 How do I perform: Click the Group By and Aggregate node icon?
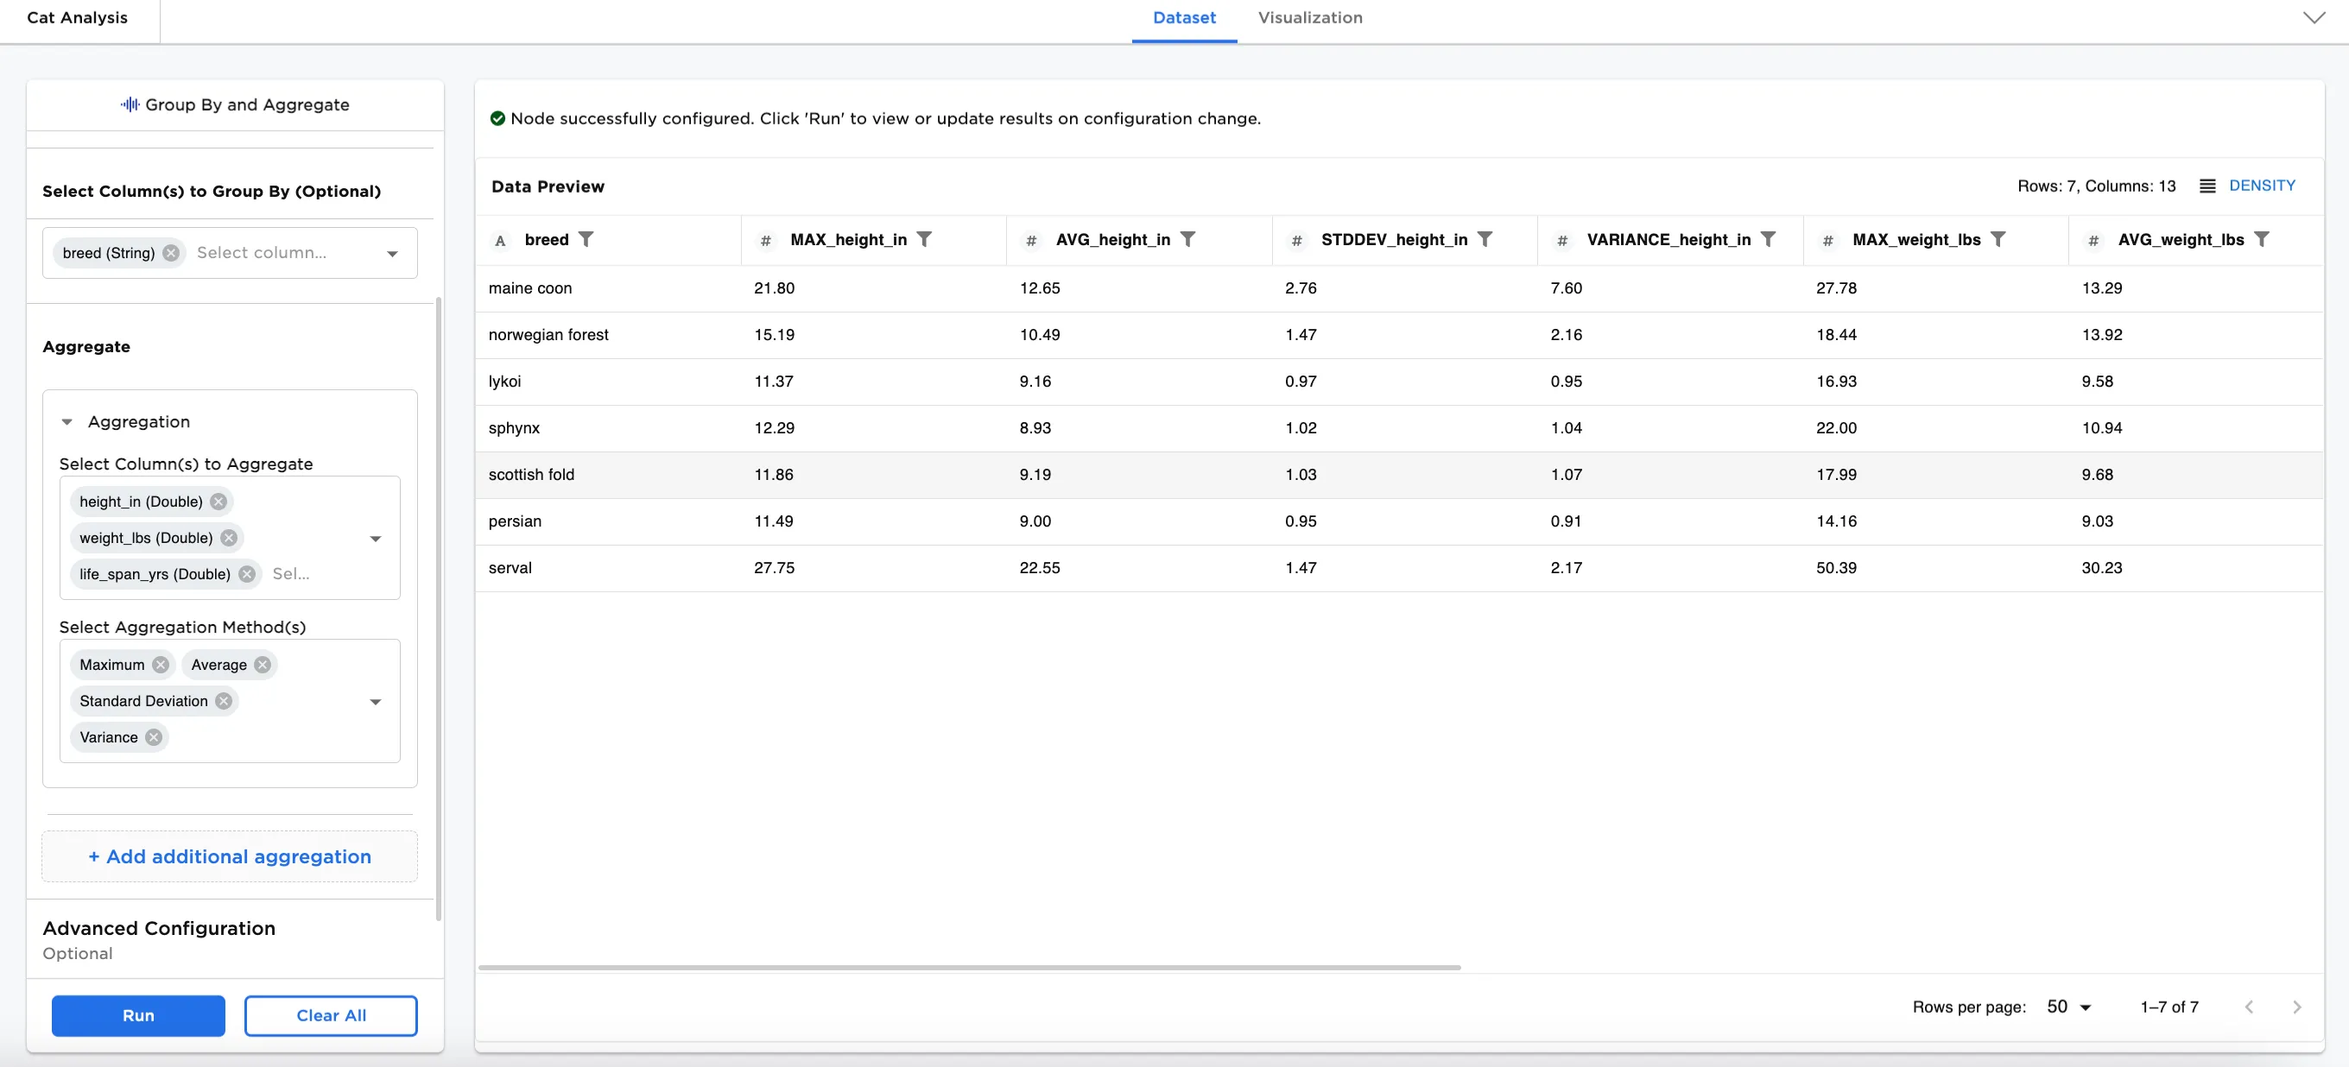pyautogui.click(x=130, y=104)
